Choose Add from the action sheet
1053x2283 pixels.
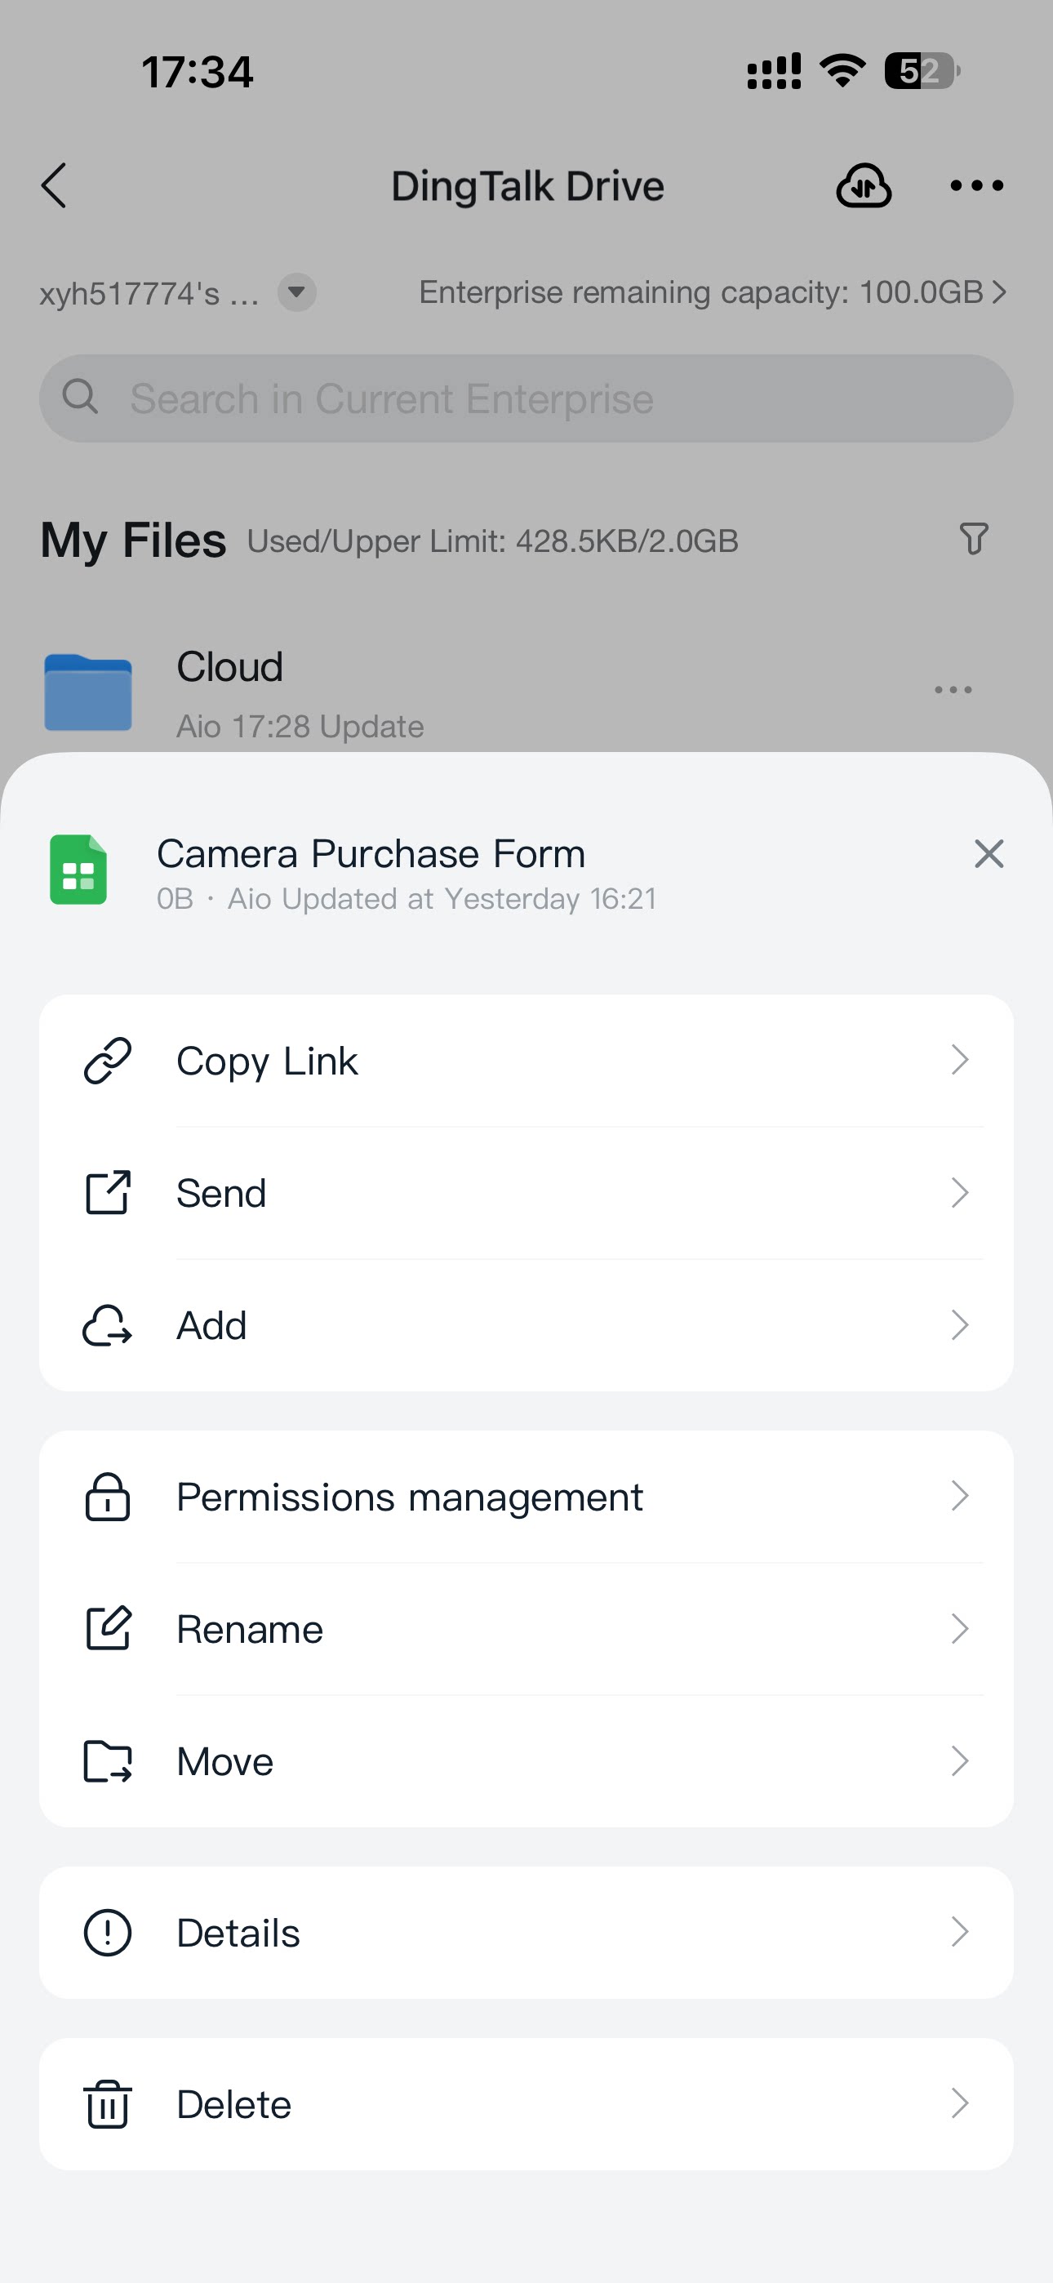[x=526, y=1325]
